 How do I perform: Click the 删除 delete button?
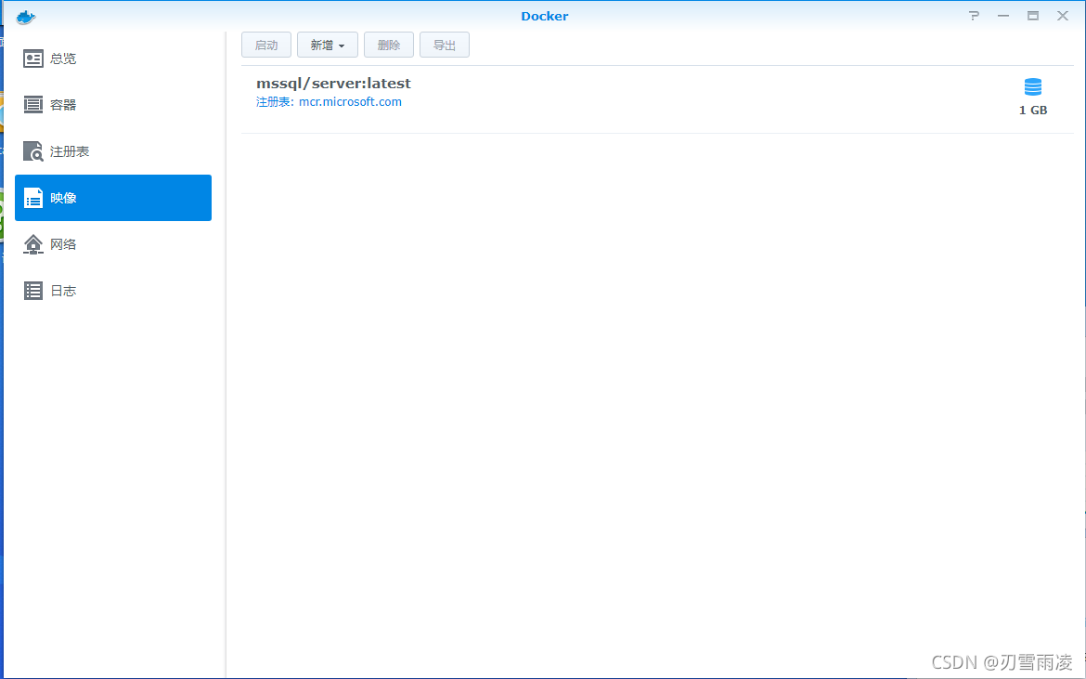click(389, 45)
